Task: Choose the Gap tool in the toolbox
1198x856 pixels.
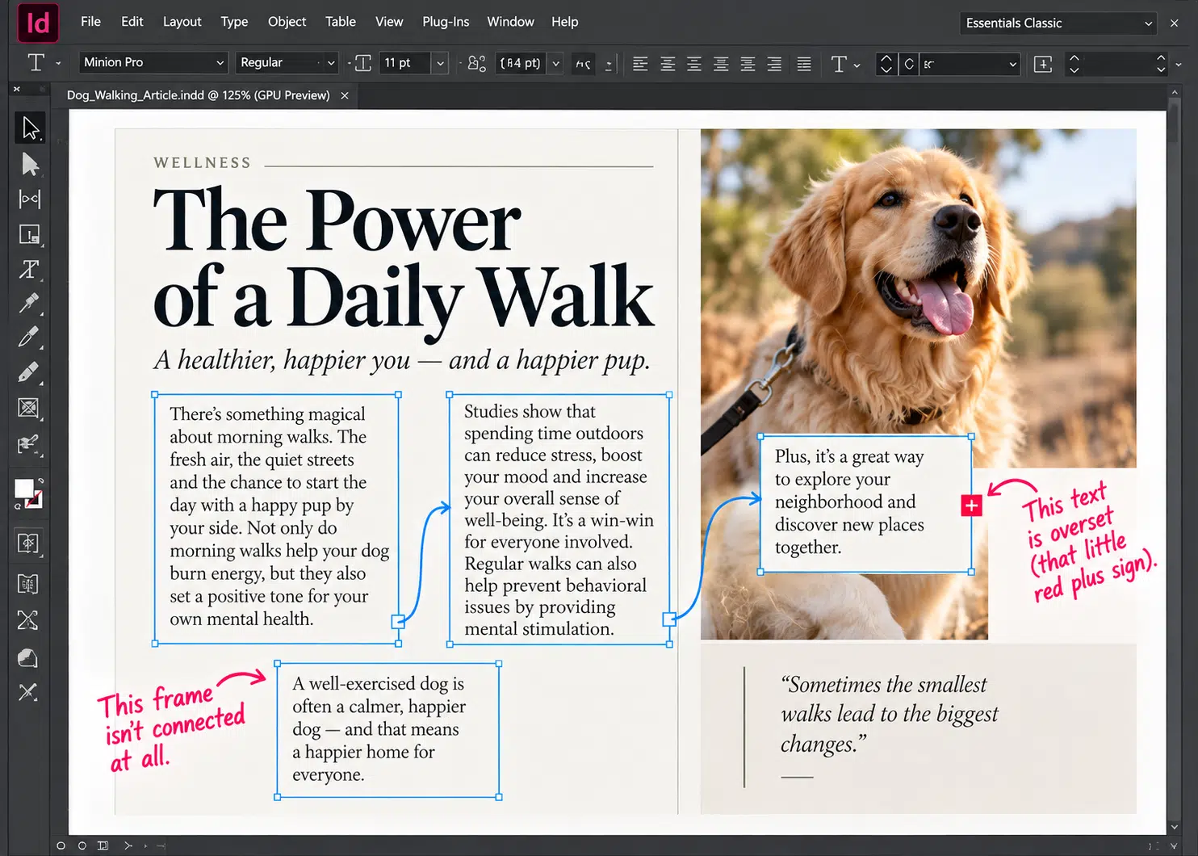Action: pos(30,199)
